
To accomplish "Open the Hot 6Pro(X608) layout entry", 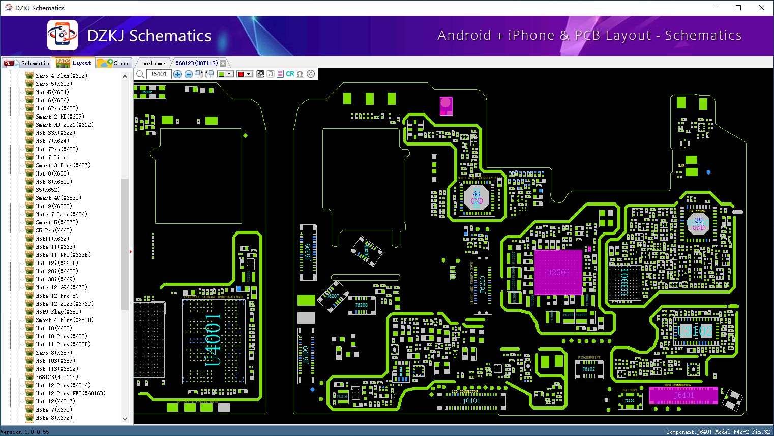I will (x=57, y=108).
